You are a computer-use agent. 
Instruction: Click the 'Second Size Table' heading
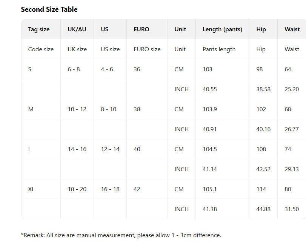point(49,9)
